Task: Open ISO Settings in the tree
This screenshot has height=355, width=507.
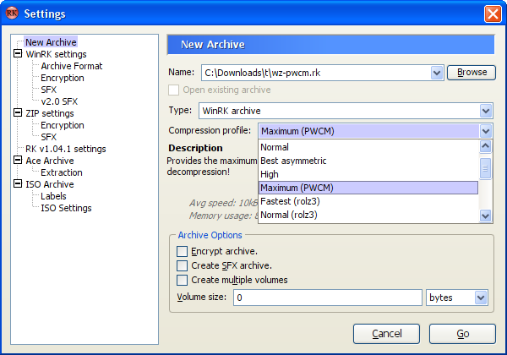Action: point(66,208)
